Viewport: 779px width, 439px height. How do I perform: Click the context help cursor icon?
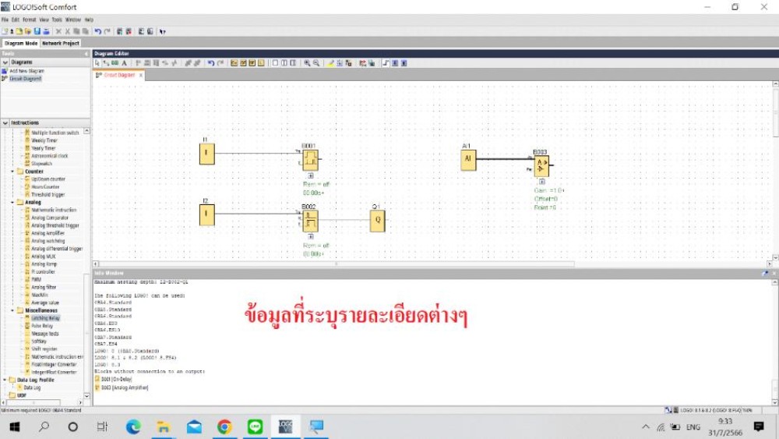coord(163,31)
